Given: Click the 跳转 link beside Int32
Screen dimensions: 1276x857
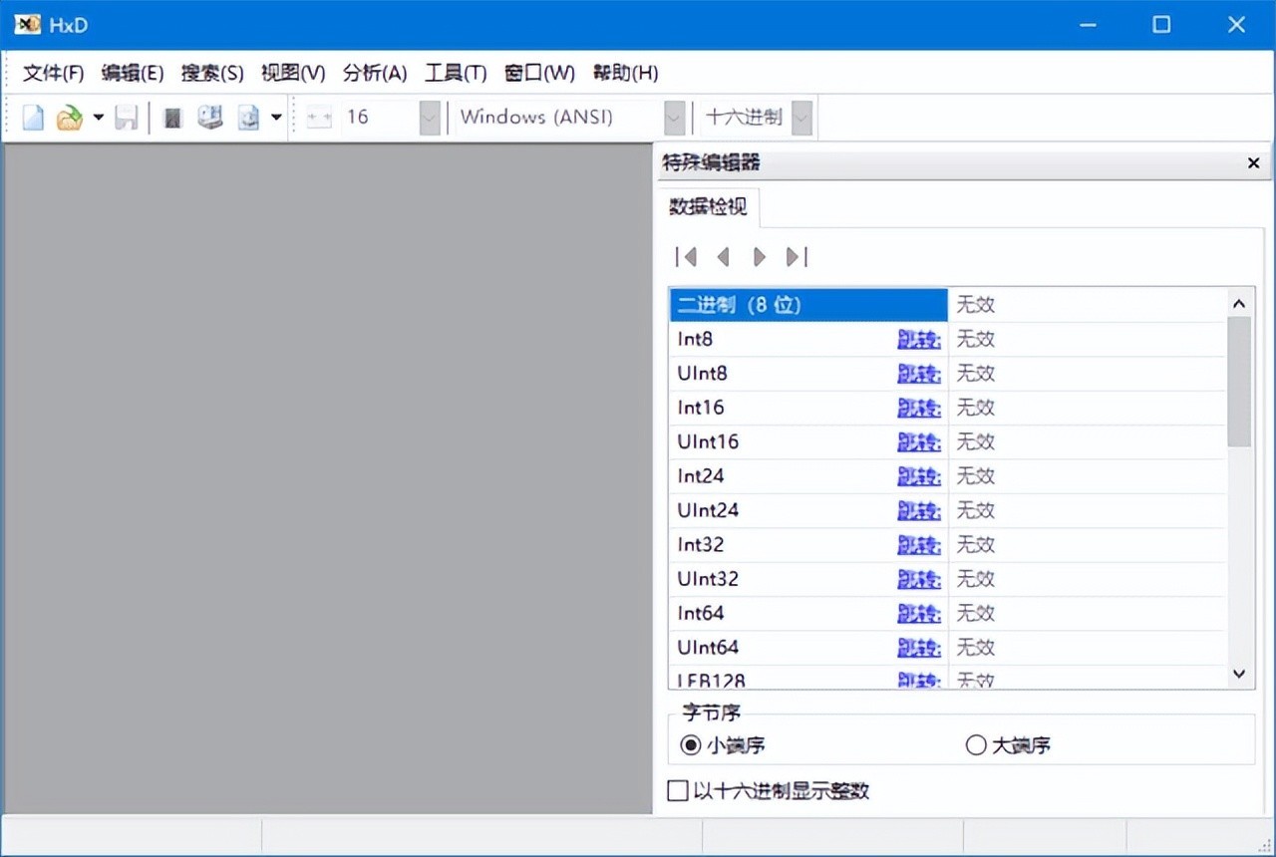Looking at the screenshot, I should (x=918, y=545).
